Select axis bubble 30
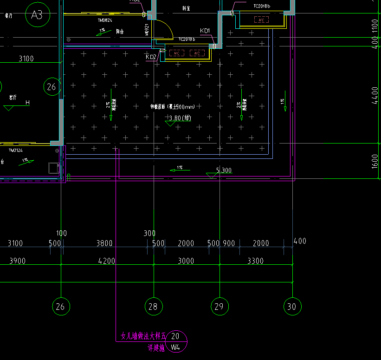This screenshot has width=381, height=360. [292, 306]
